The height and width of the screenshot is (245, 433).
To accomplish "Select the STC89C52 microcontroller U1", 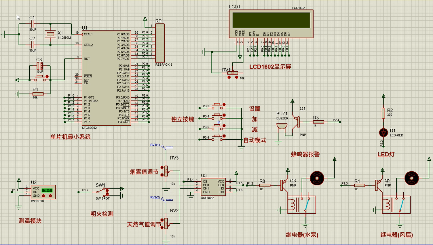I will click(x=106, y=78).
